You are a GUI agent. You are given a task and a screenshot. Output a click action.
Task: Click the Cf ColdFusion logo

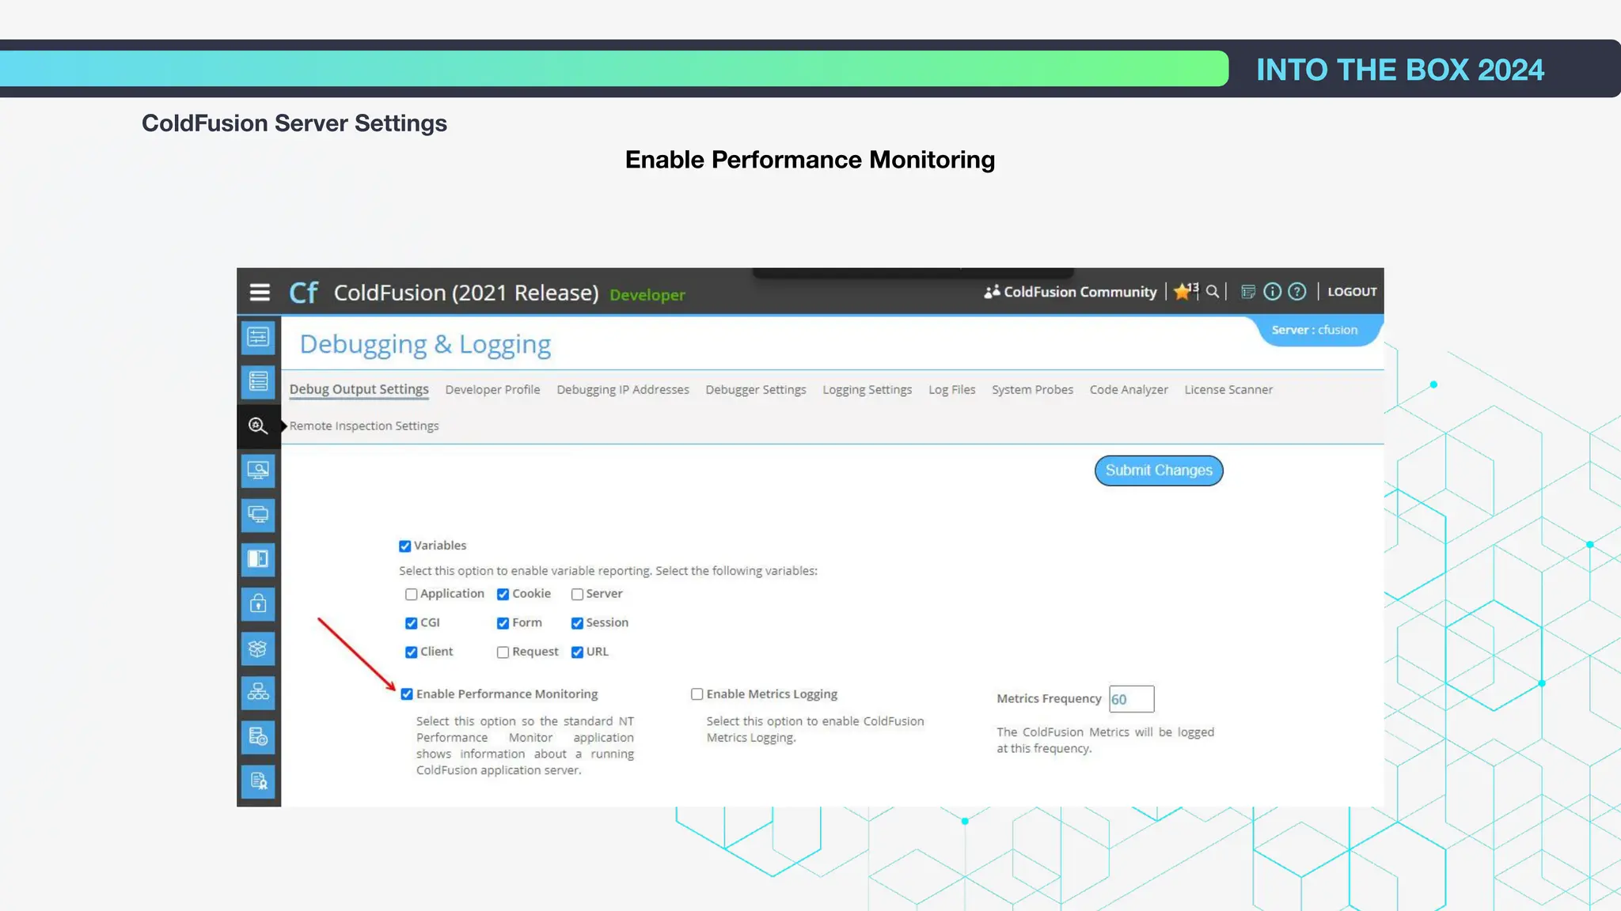(303, 293)
